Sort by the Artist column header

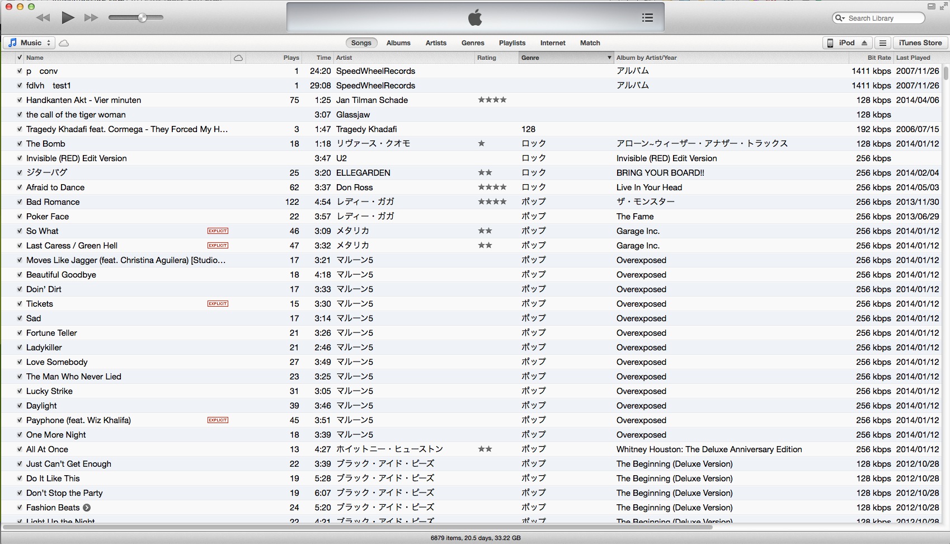click(403, 58)
